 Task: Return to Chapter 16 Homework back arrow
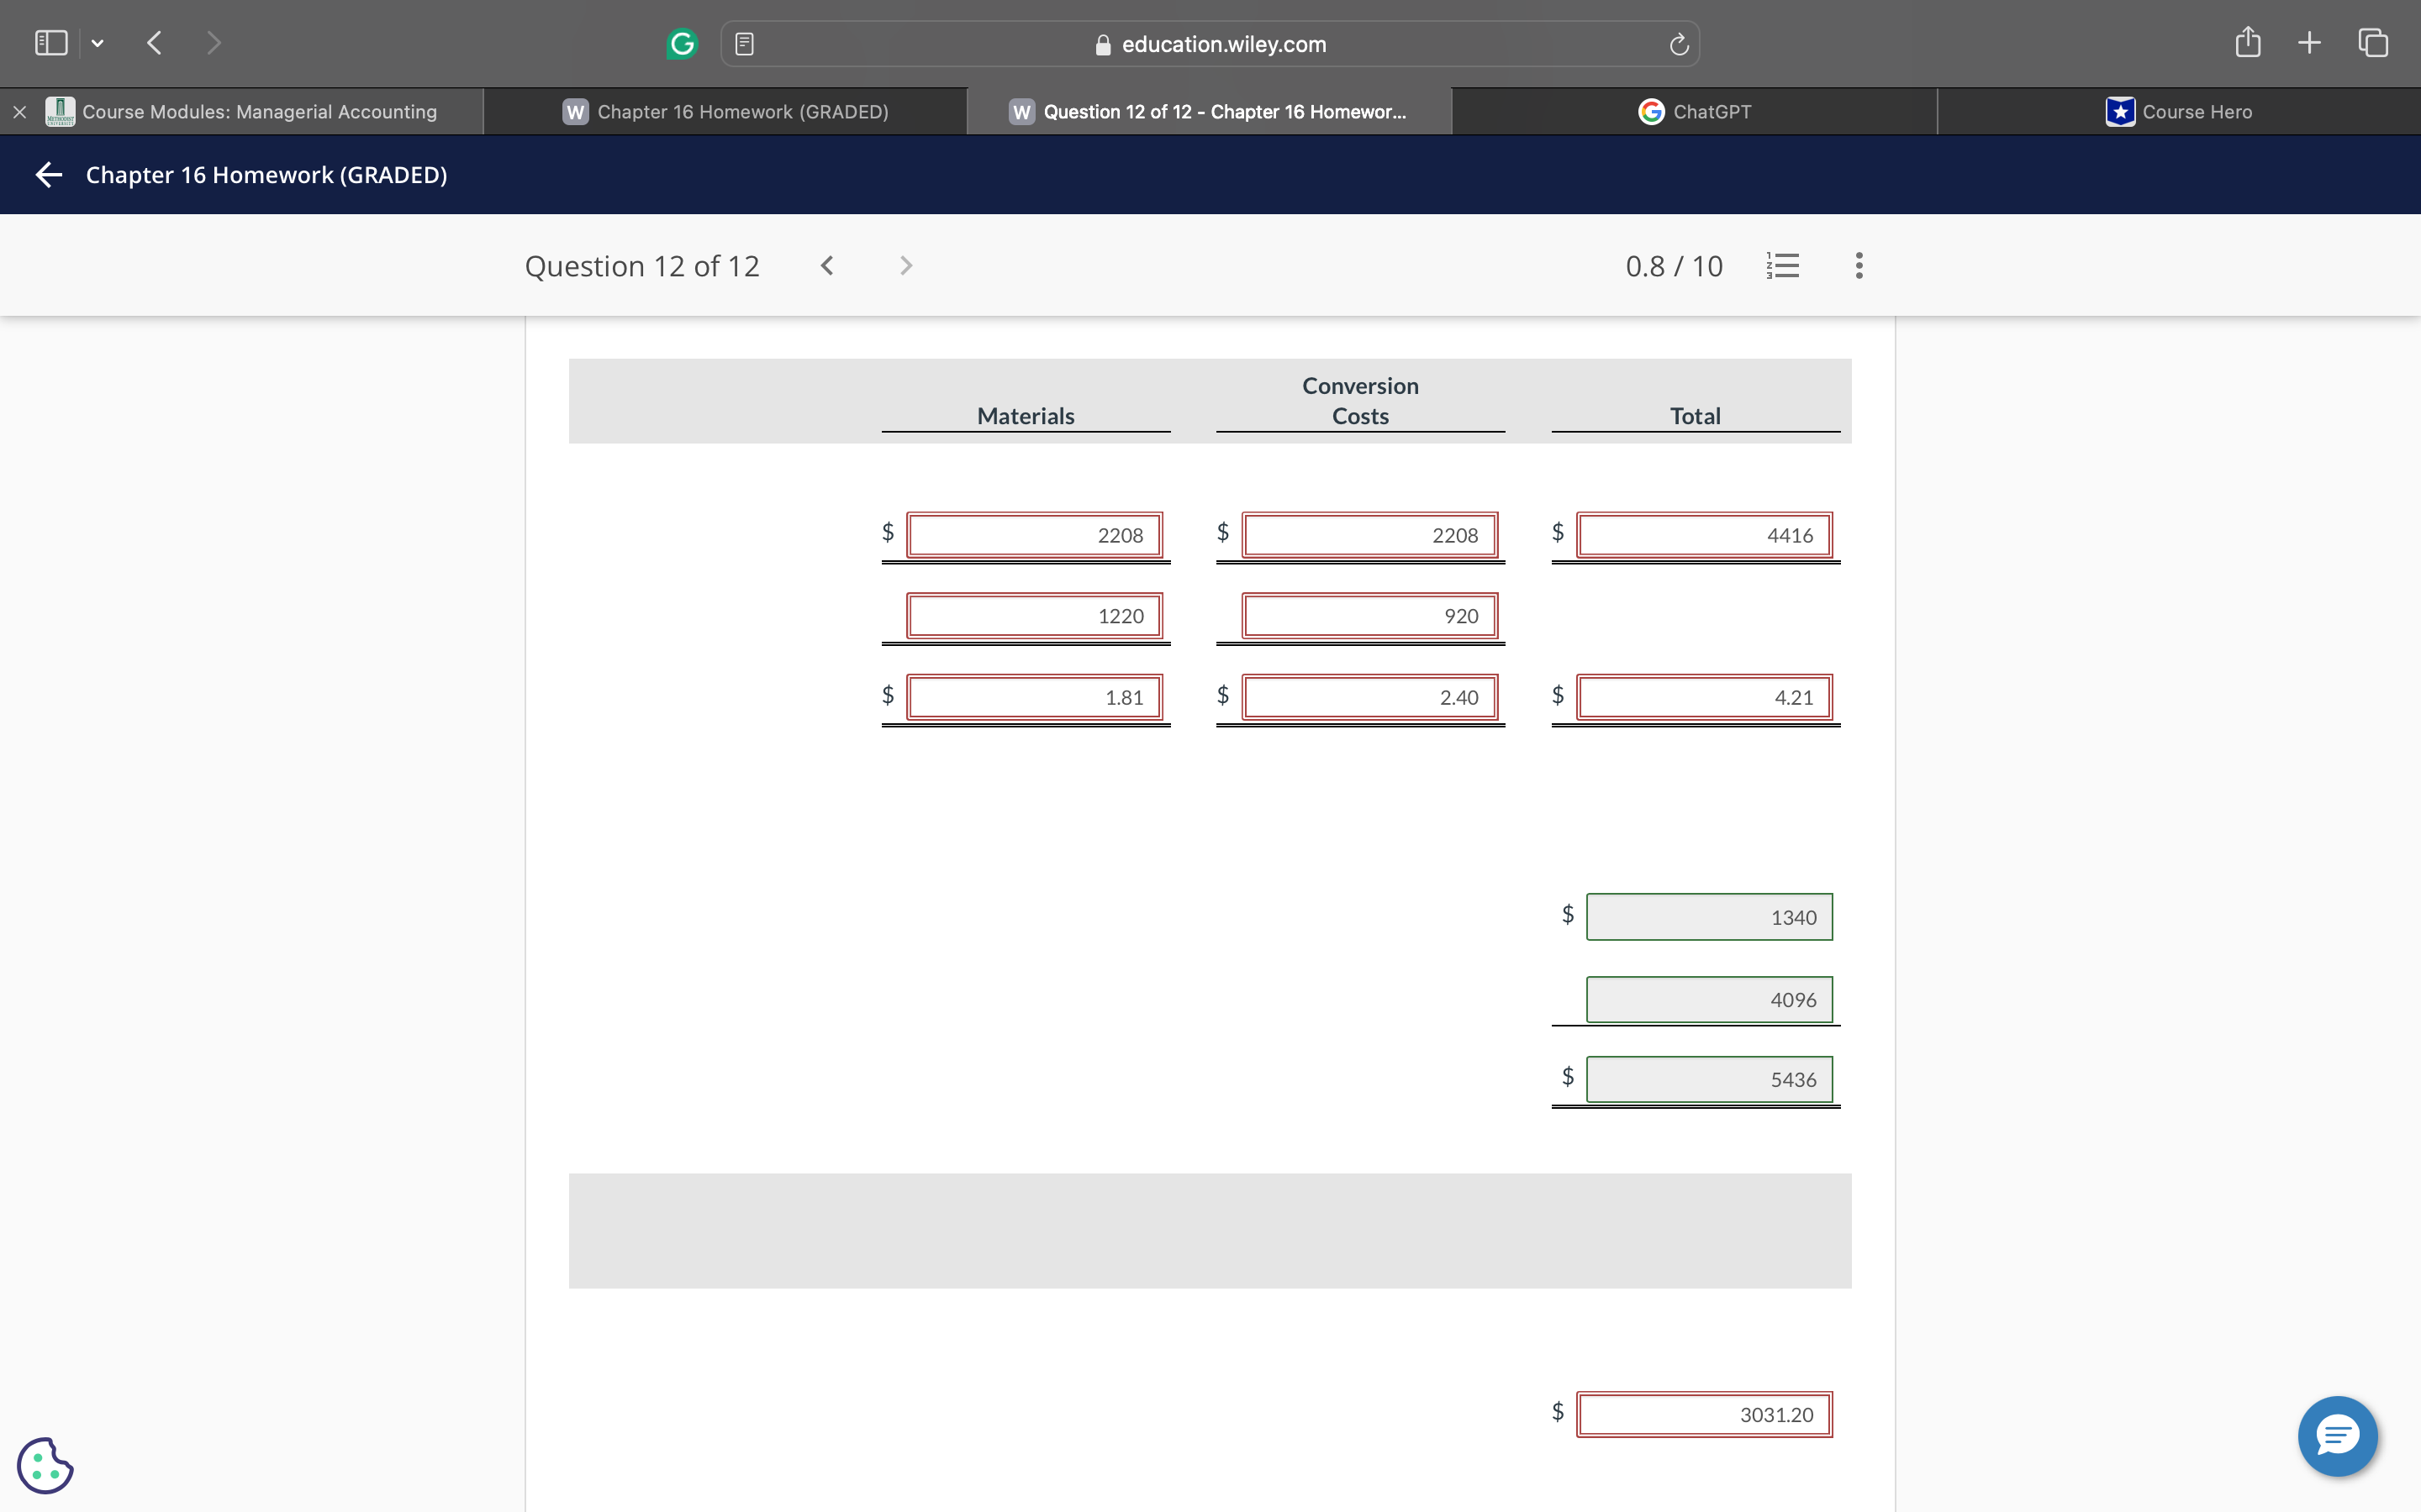pos(48,175)
